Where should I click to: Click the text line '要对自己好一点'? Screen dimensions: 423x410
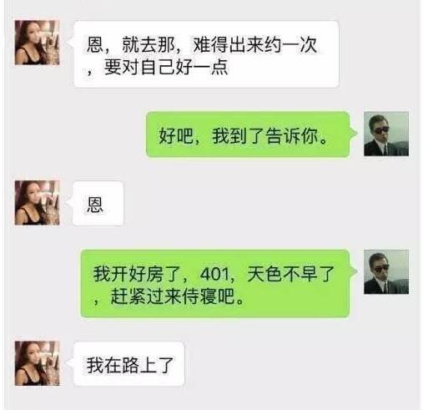[166, 68]
